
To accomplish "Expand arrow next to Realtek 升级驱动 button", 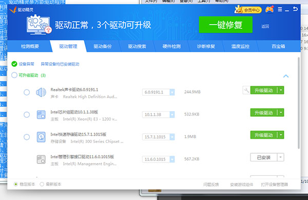I will pyautogui.click(x=281, y=90).
